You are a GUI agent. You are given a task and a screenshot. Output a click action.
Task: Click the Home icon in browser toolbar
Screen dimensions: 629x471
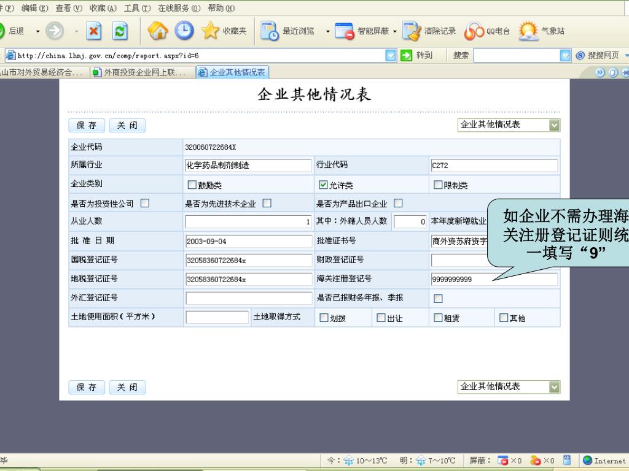point(158,31)
